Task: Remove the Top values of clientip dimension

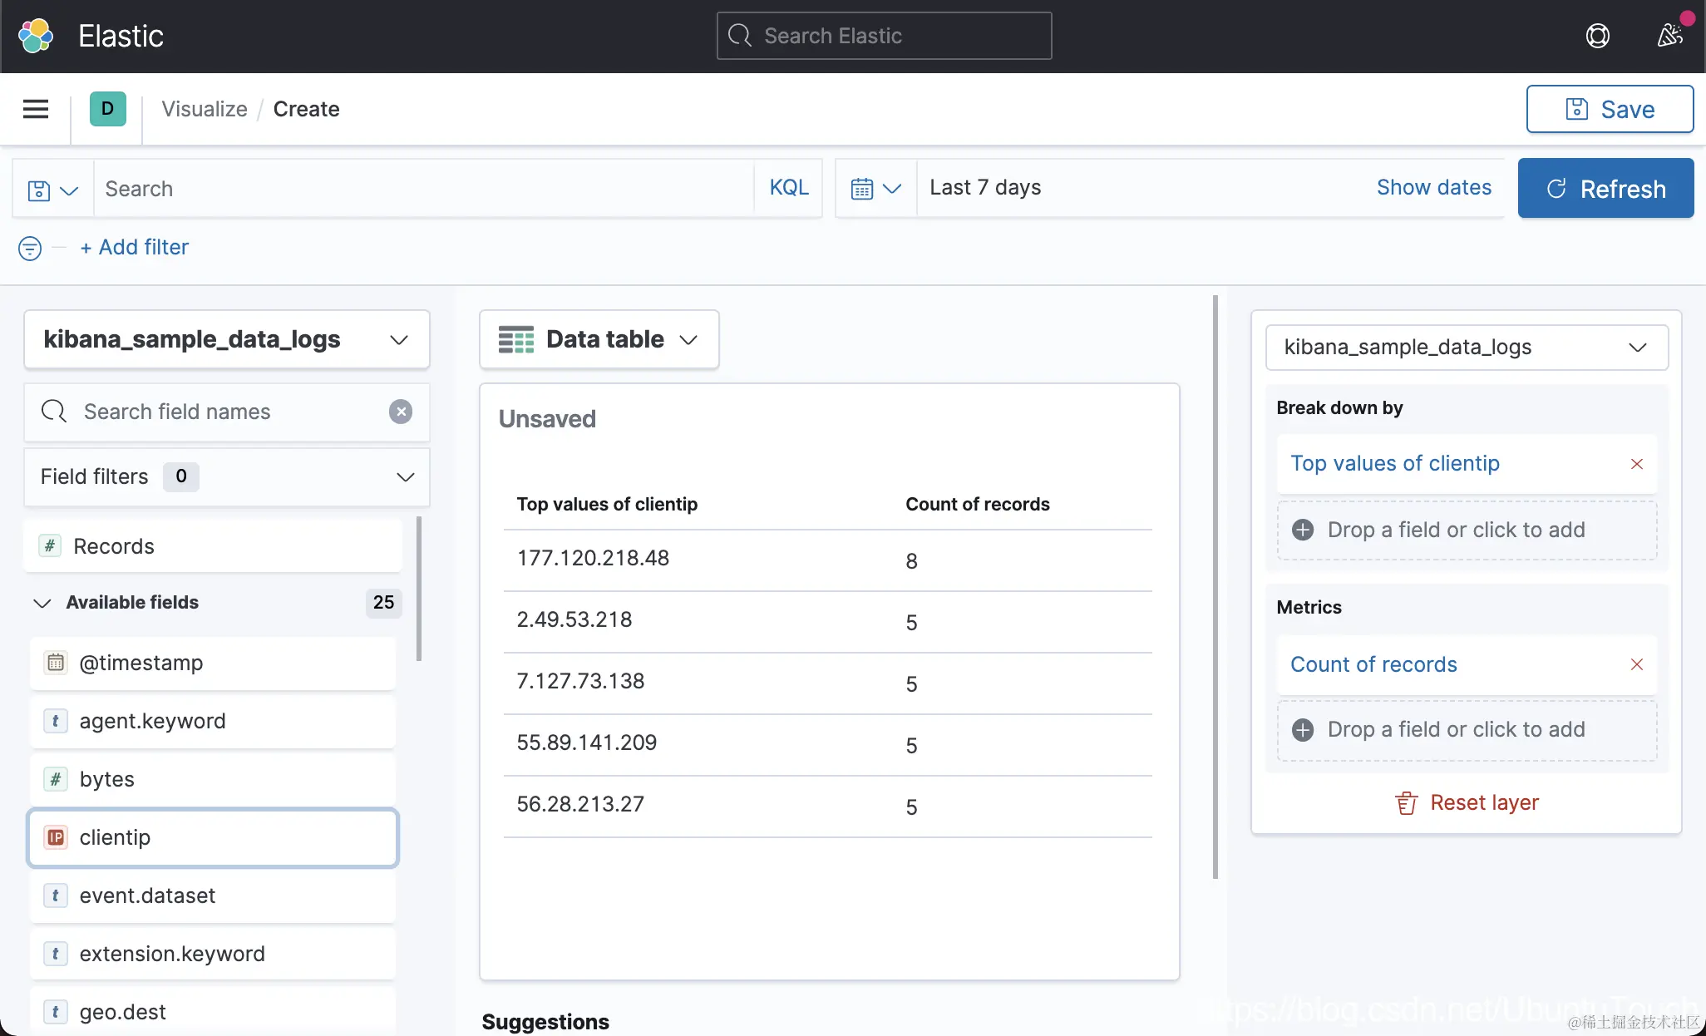Action: point(1636,464)
